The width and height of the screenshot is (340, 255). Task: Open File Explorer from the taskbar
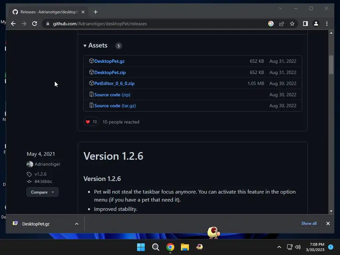pos(185,247)
